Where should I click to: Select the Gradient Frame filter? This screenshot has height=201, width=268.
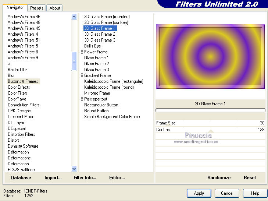point(97,75)
